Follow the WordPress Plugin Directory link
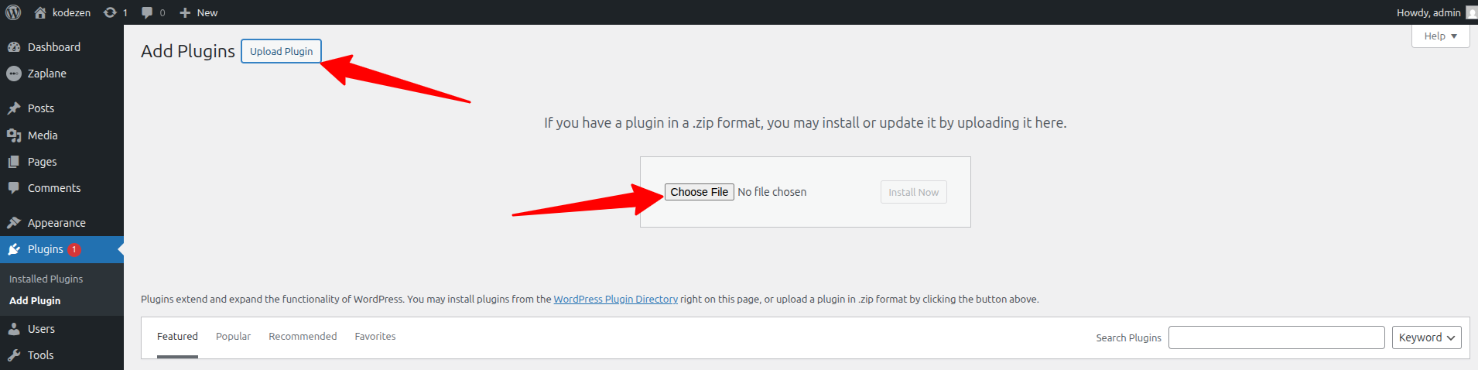1478x370 pixels. pyautogui.click(x=616, y=299)
